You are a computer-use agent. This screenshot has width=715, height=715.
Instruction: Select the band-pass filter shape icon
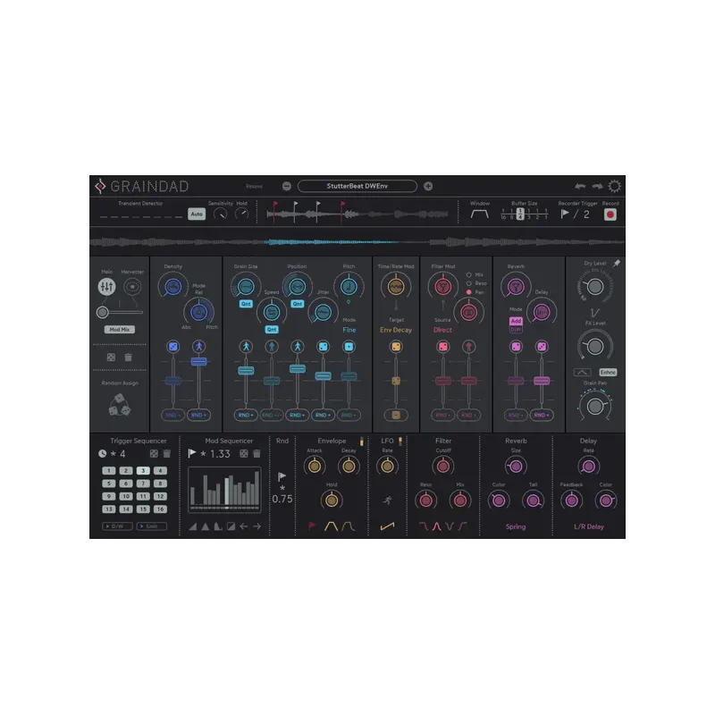tap(436, 526)
